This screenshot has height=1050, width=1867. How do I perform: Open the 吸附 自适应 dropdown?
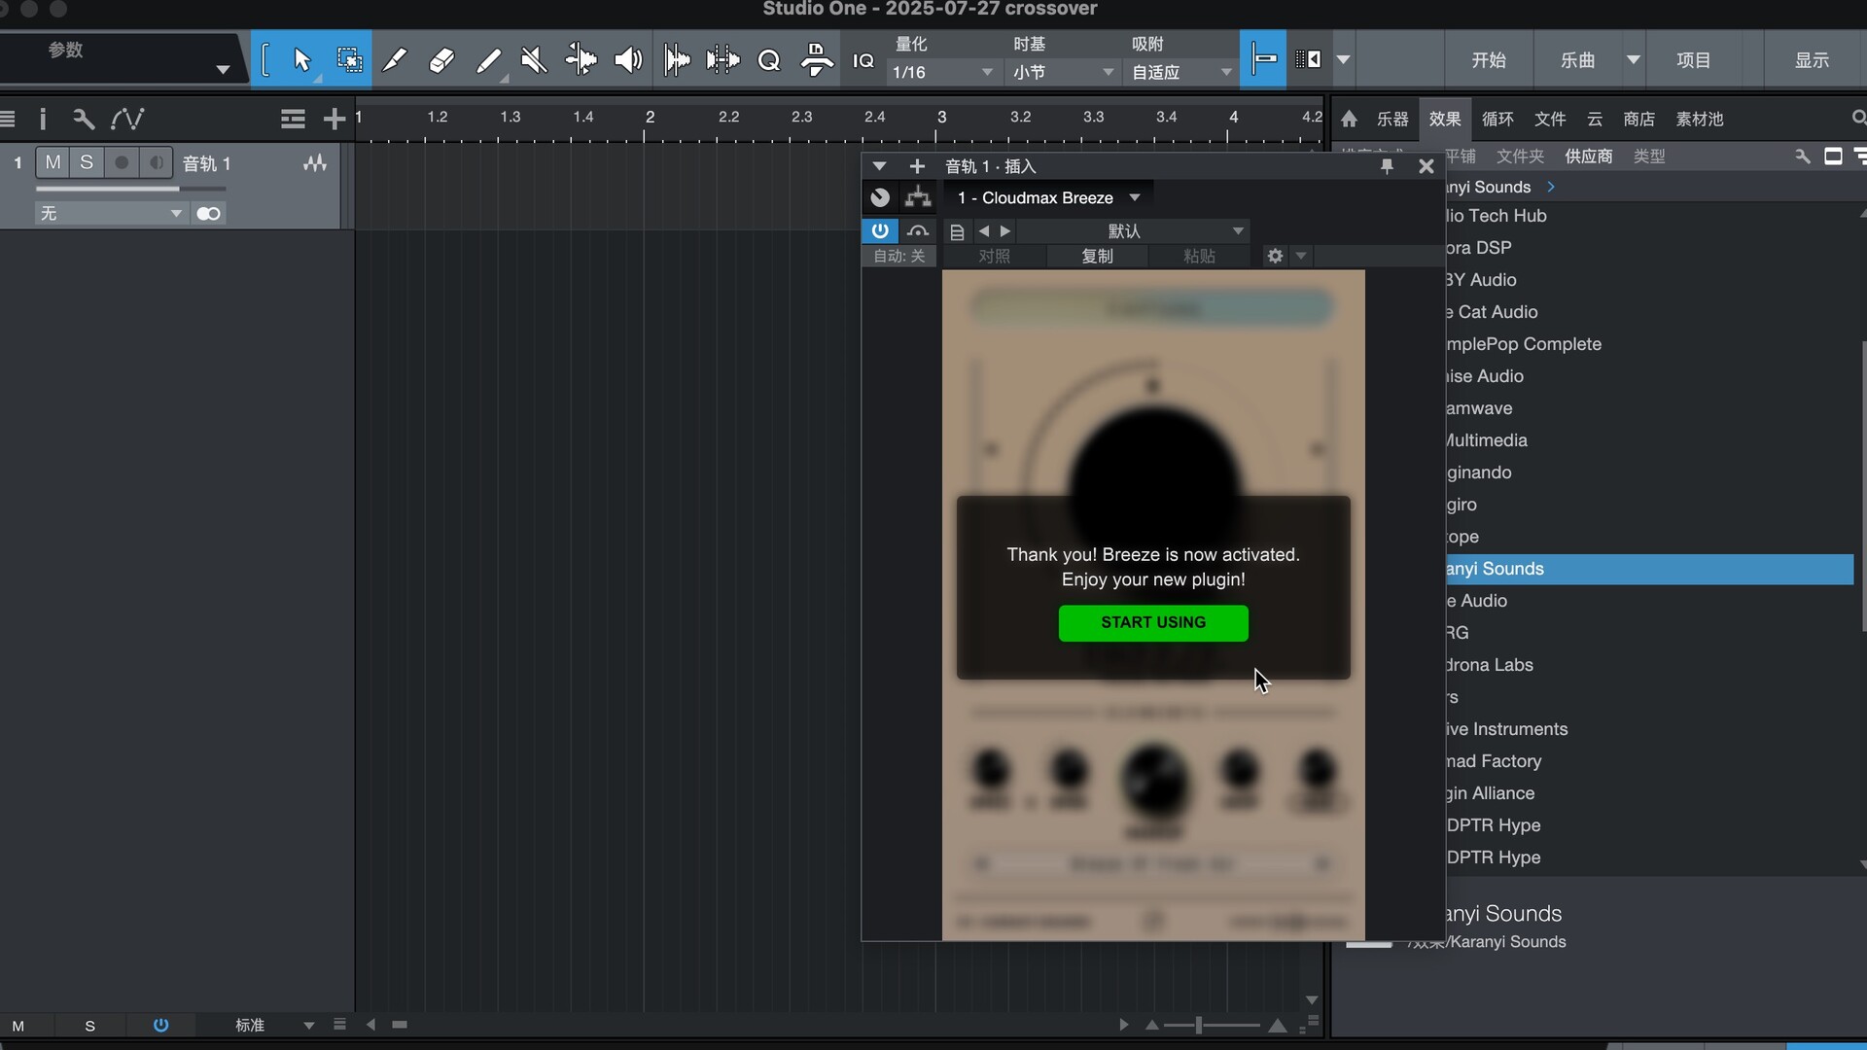coord(1181,72)
